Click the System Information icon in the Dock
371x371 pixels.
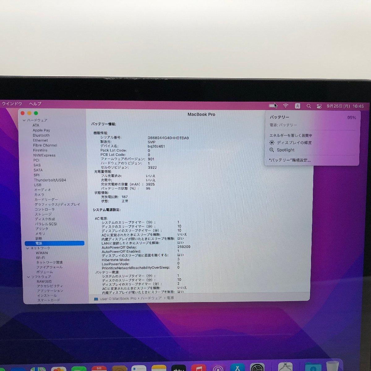click(285, 367)
